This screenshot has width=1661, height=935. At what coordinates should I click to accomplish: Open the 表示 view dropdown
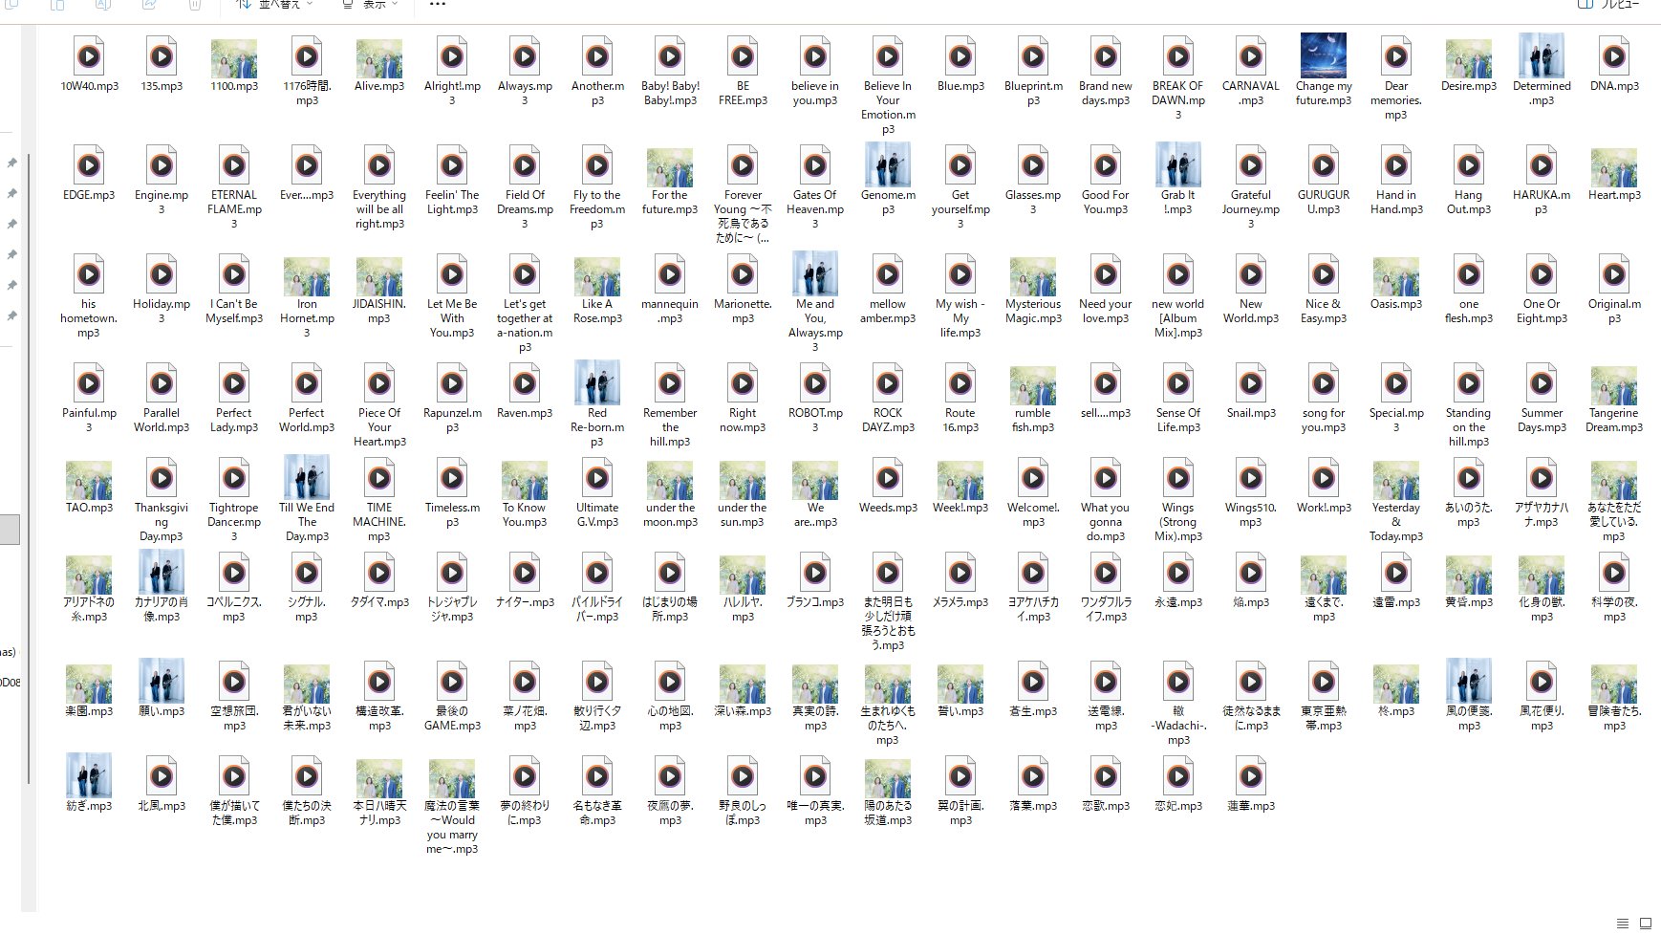pyautogui.click(x=370, y=4)
